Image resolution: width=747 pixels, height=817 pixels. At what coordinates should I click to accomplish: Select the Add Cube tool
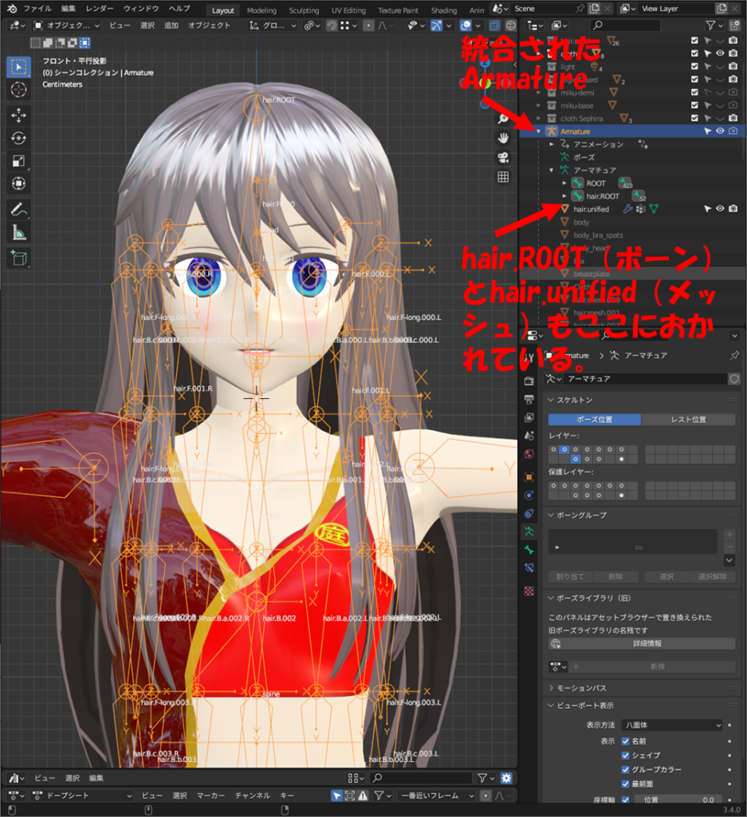pyautogui.click(x=19, y=258)
